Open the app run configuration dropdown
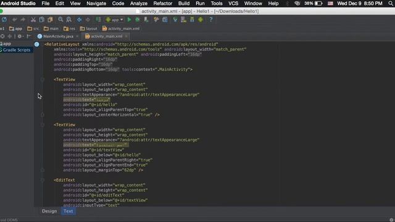 pos(114,20)
